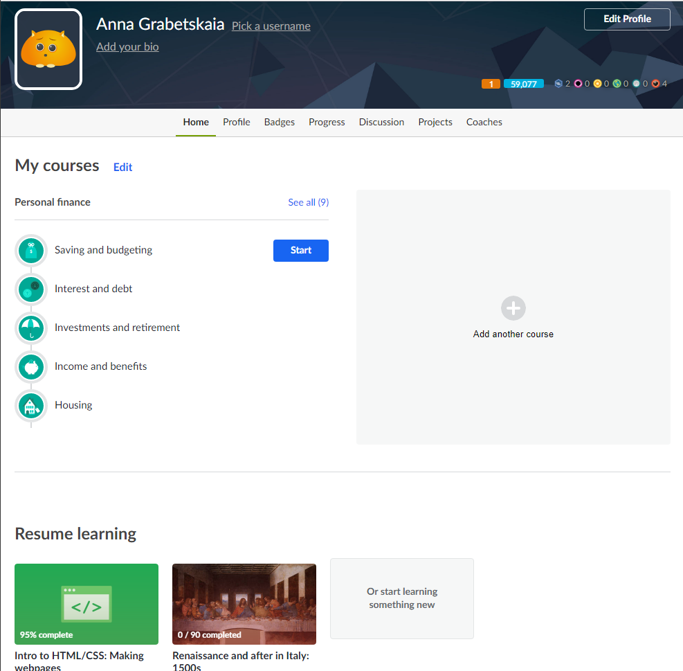Click the Renaissance and after in Italy title
The width and height of the screenshot is (683, 671).
(241, 661)
